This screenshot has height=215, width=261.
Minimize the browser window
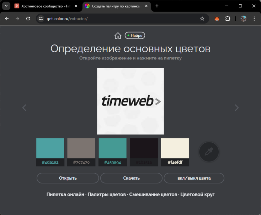click(x=226, y=6)
